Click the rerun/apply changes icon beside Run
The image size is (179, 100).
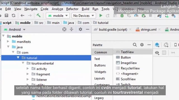click(x=107, y=16)
